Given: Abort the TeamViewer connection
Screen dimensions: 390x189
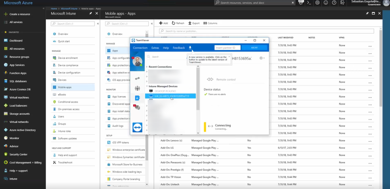Looking at the screenshot, I should 254,48.
